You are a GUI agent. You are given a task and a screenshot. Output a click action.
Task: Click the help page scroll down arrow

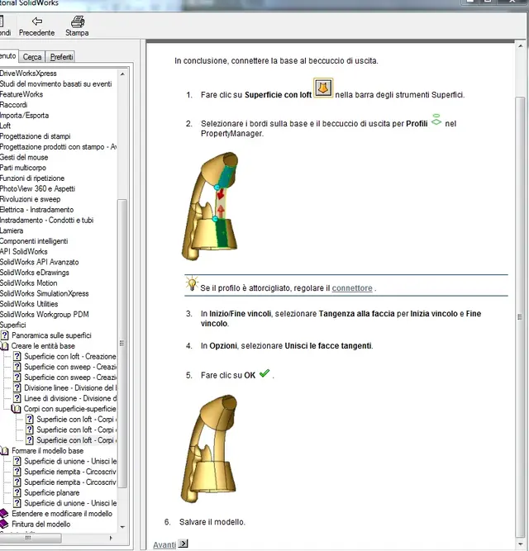tap(521, 544)
